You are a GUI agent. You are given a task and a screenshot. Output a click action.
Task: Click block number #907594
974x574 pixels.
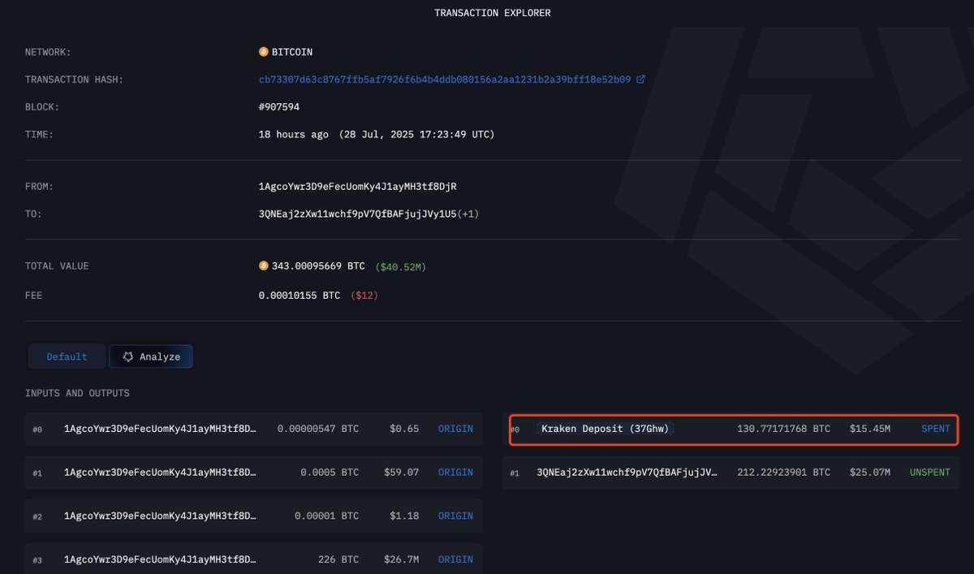280,106
